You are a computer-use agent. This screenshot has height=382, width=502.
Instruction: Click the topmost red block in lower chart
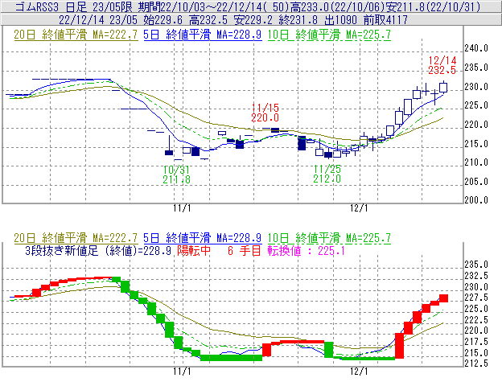(443, 298)
